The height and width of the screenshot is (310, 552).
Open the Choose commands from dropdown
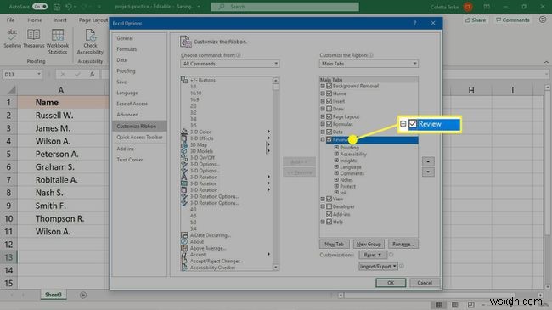click(229, 64)
